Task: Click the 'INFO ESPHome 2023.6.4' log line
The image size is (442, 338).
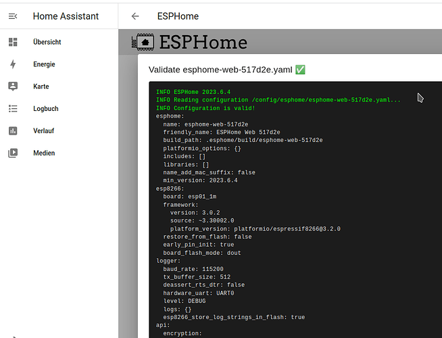Action: (x=193, y=92)
